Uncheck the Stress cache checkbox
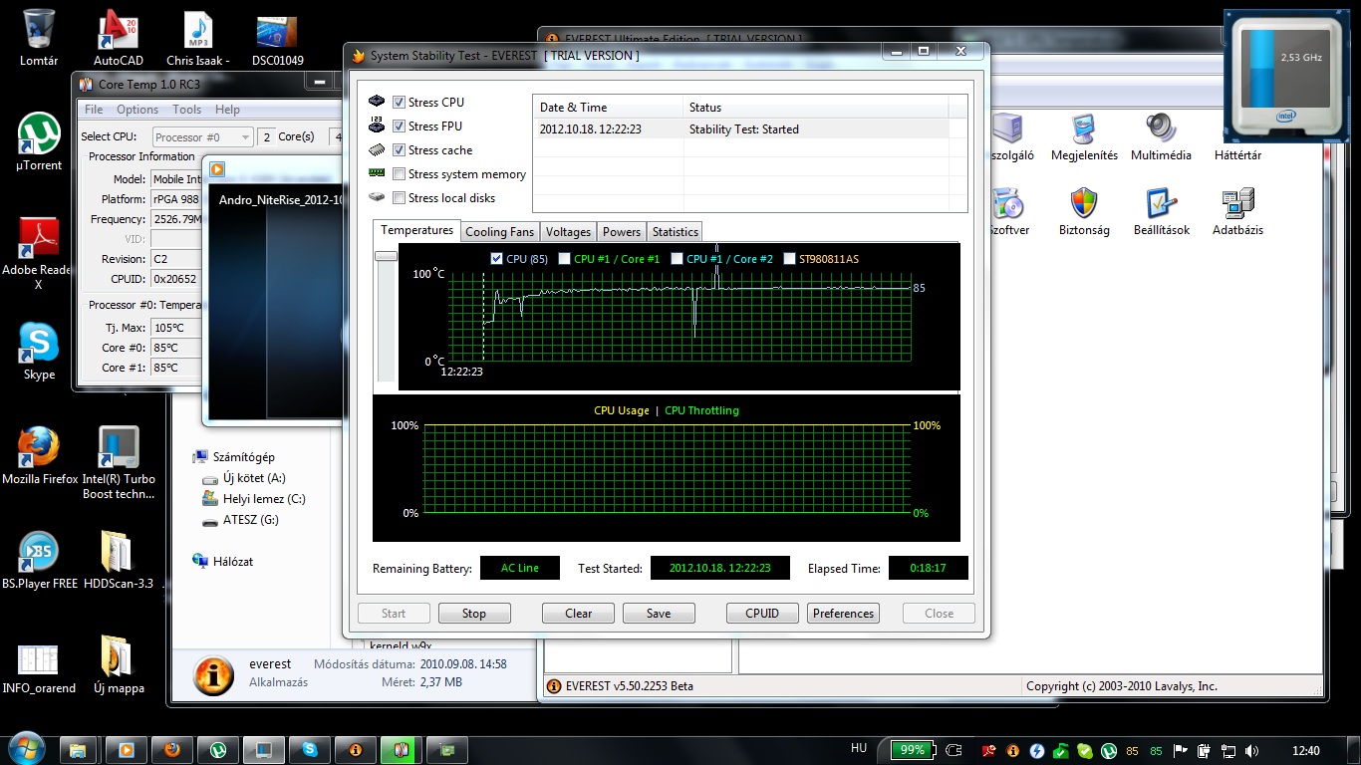This screenshot has height=765, width=1361. (x=399, y=150)
